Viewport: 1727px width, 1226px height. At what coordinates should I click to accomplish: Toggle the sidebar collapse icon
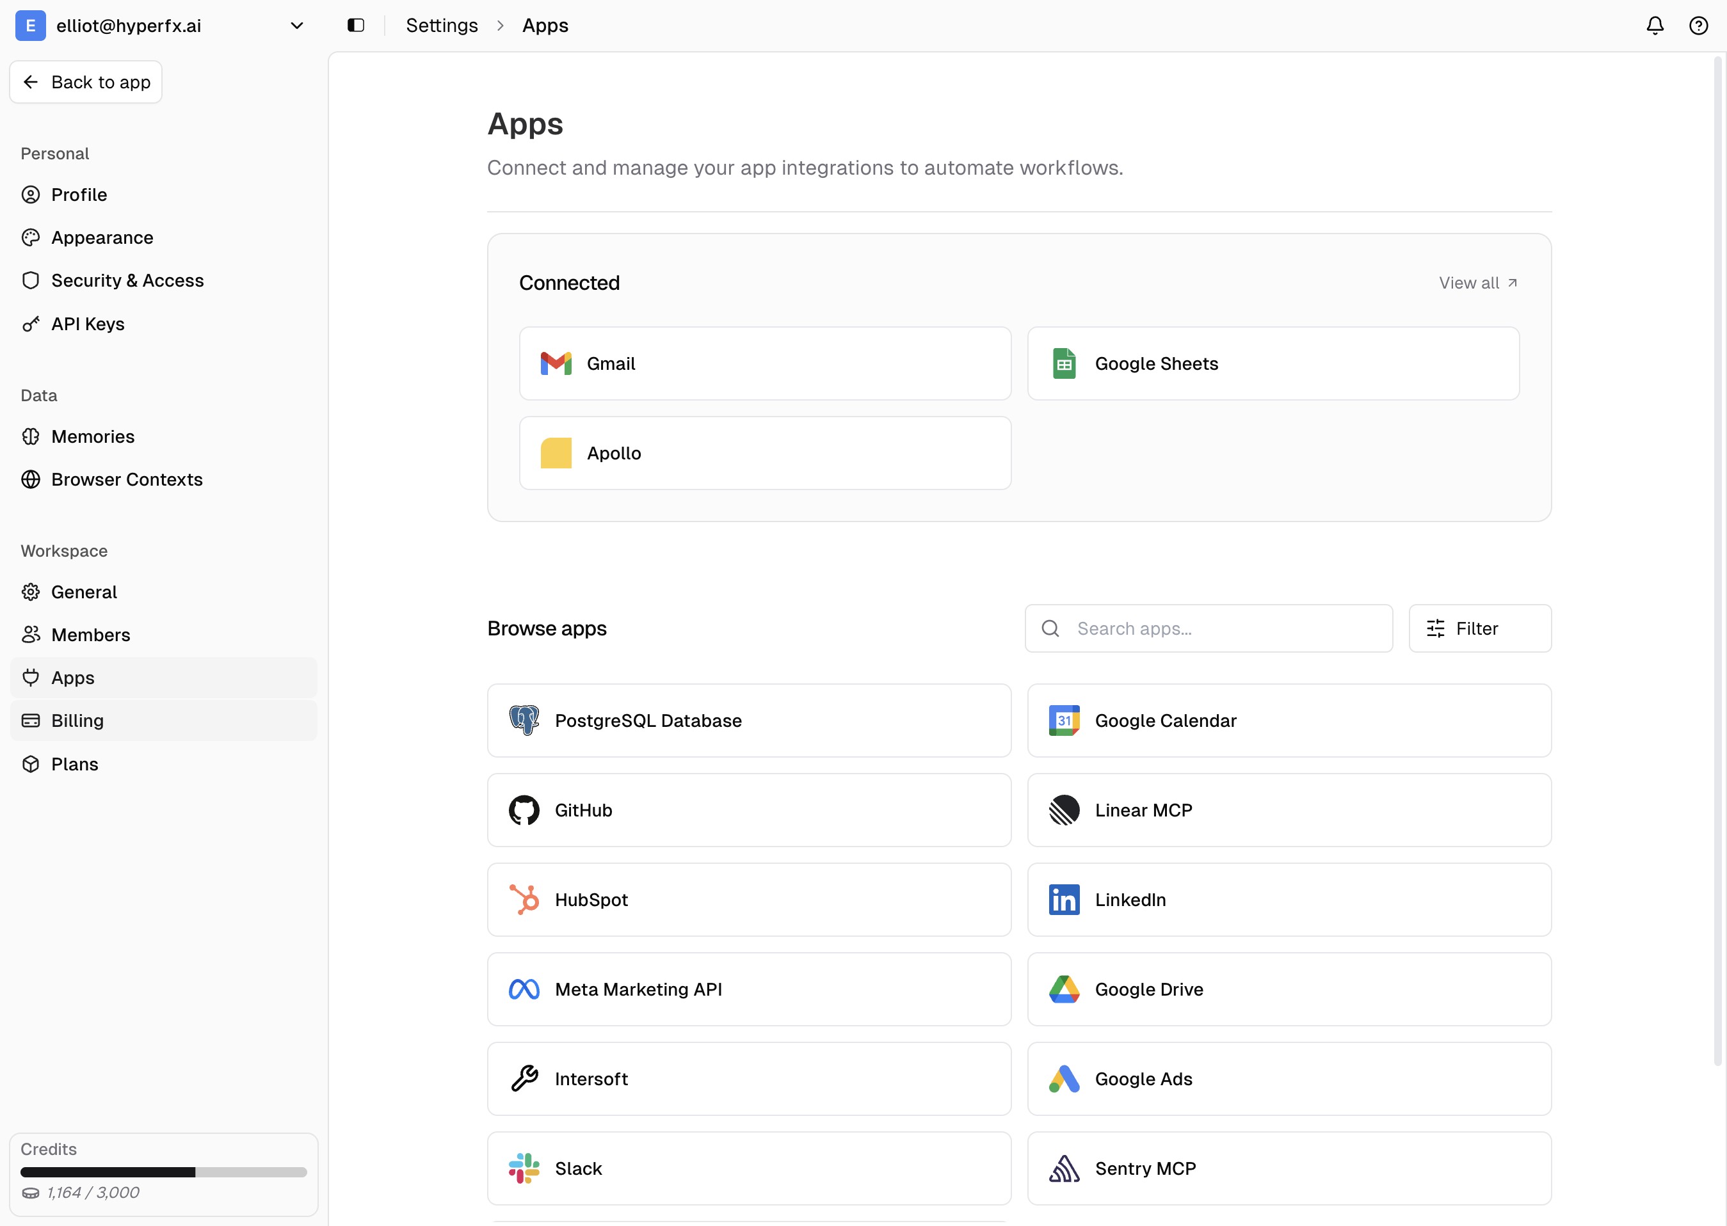point(355,25)
